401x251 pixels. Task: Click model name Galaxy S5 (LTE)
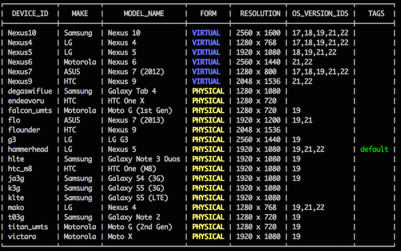pyautogui.click(x=138, y=197)
